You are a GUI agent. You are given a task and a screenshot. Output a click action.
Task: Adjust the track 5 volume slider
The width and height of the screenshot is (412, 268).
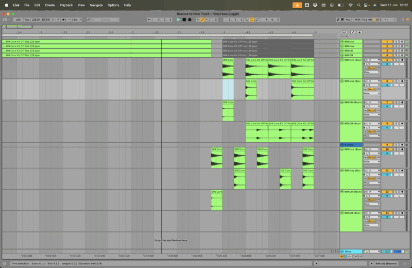pyautogui.click(x=386, y=64)
